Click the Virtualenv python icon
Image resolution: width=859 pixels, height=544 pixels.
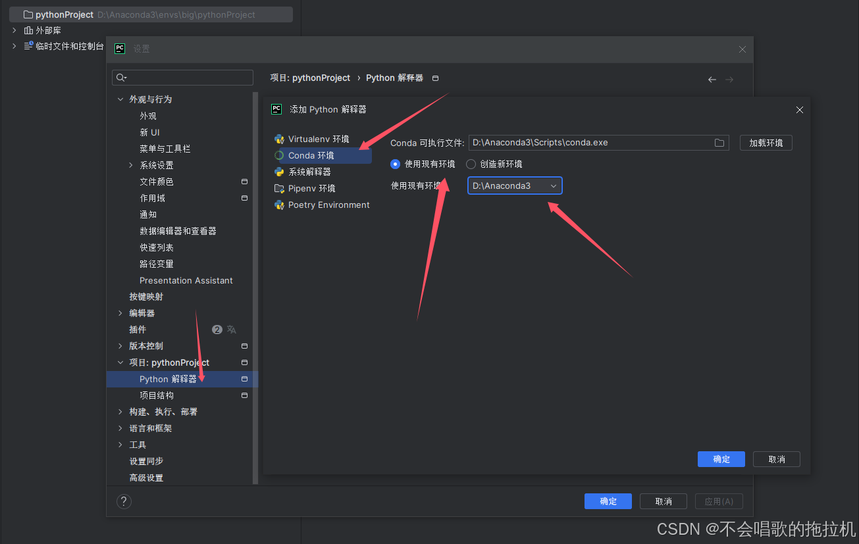pos(279,139)
